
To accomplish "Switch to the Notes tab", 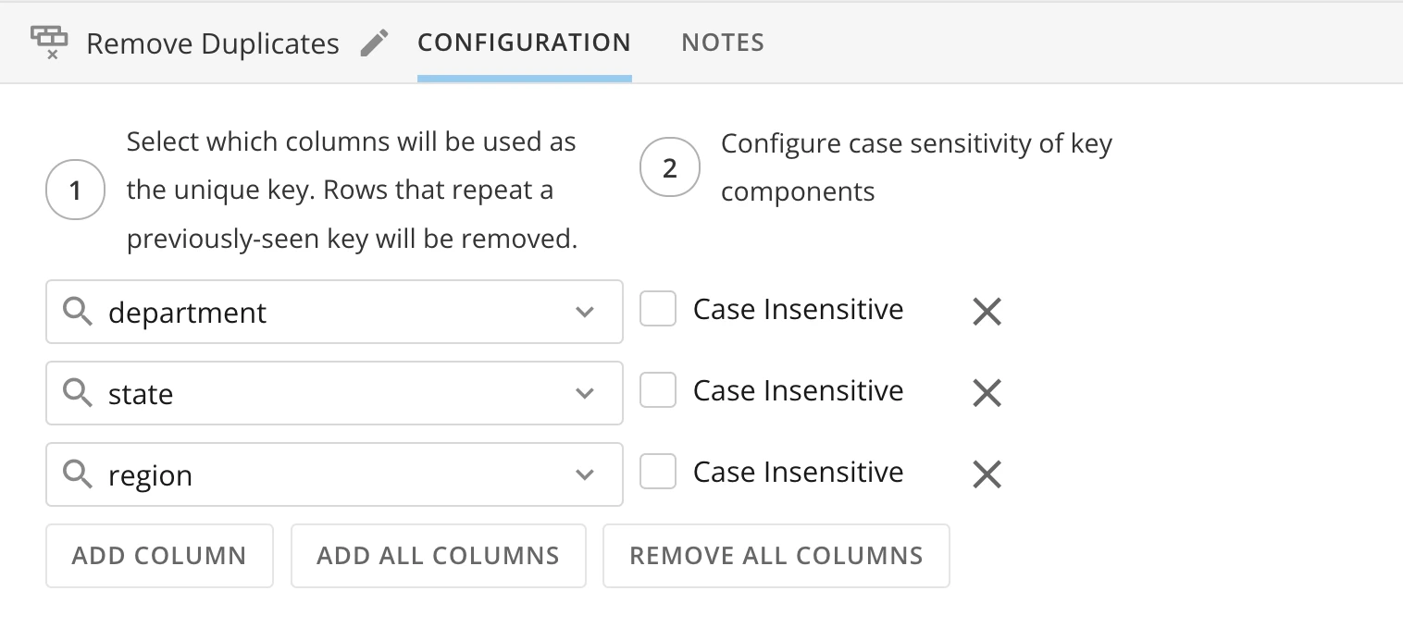I will [723, 43].
